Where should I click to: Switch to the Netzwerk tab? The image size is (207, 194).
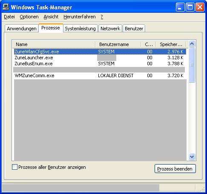tap(110, 29)
